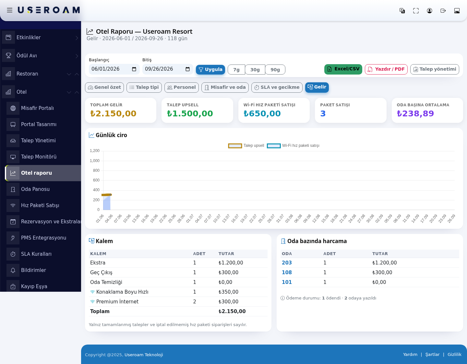The width and height of the screenshot is (467, 364).
Task: Export report with Excel/CSV button
Action: coord(343,69)
